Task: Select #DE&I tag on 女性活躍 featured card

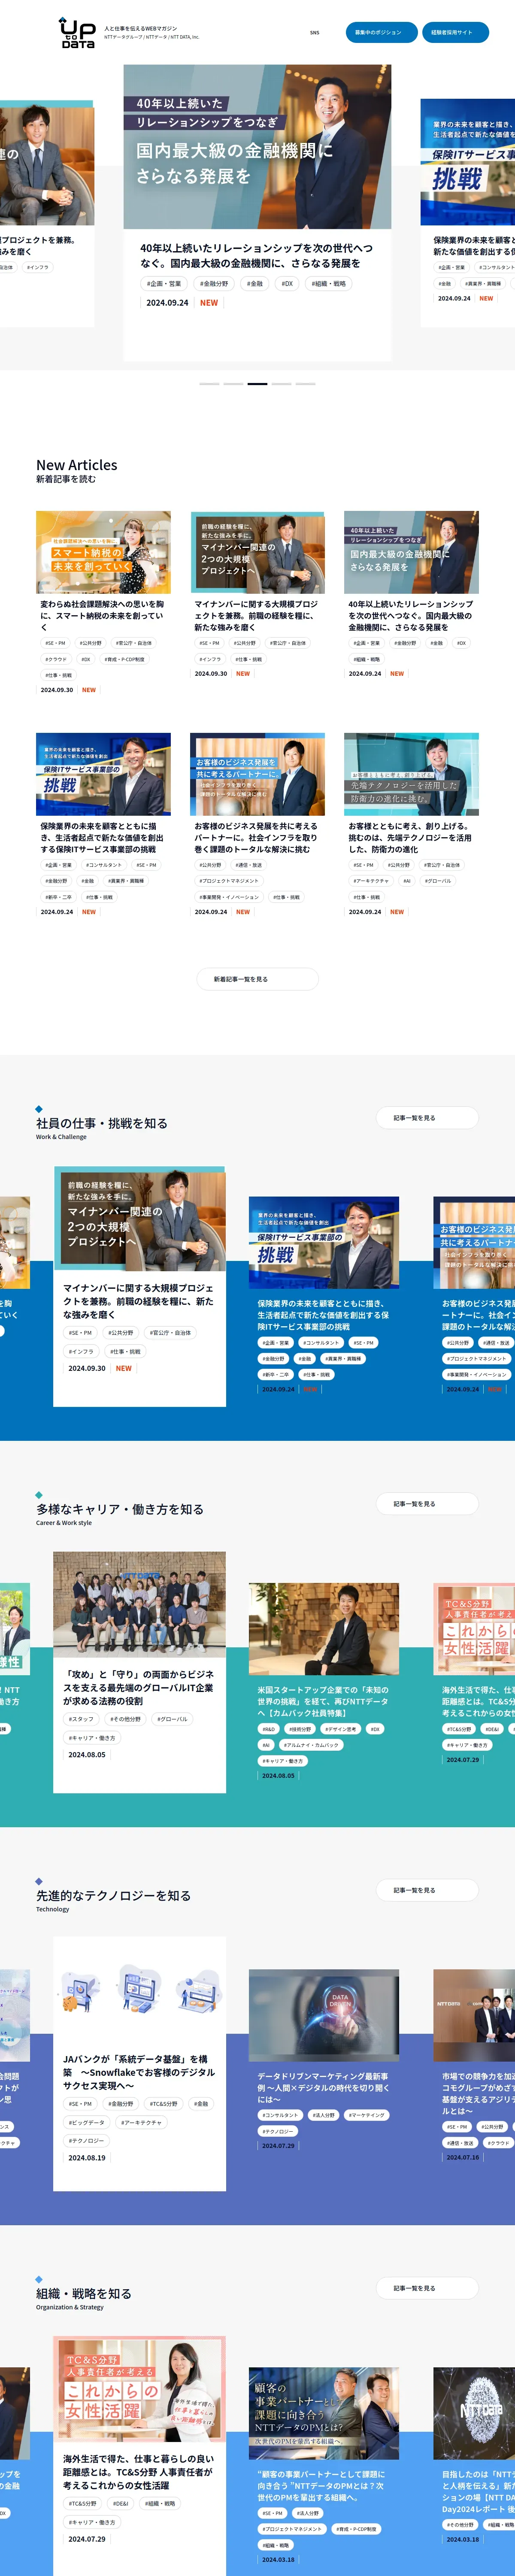Action: (x=120, y=2504)
